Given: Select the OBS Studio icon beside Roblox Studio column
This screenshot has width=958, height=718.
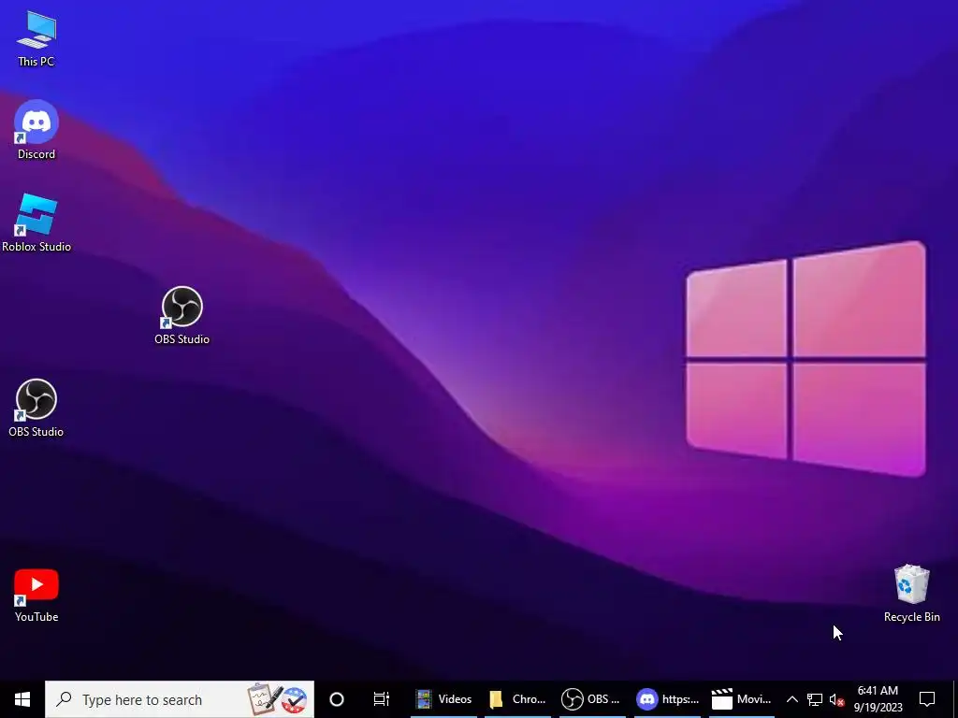Looking at the screenshot, I should click(x=182, y=316).
